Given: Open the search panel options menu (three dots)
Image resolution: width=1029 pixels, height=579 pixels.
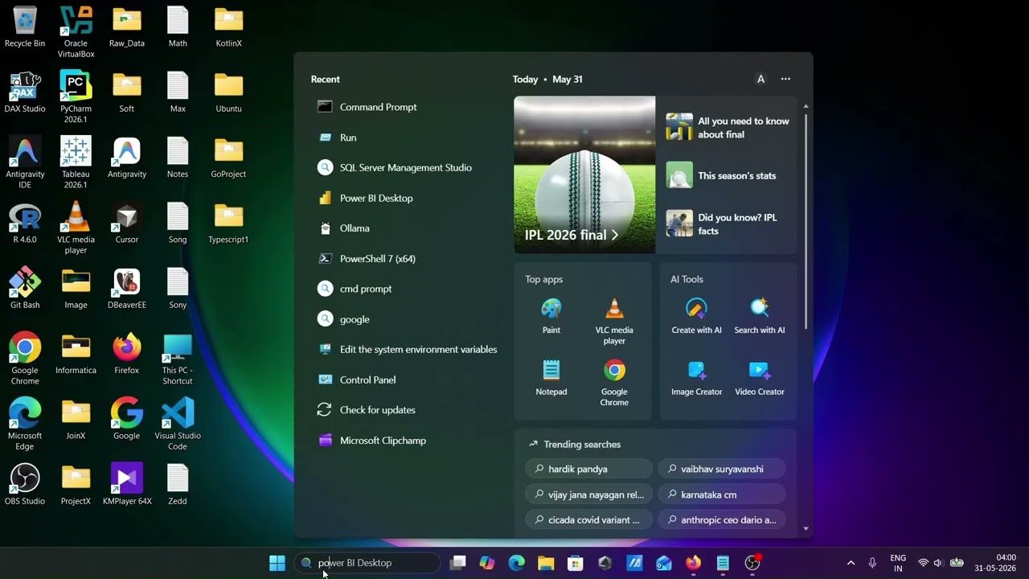Looking at the screenshot, I should tap(785, 79).
